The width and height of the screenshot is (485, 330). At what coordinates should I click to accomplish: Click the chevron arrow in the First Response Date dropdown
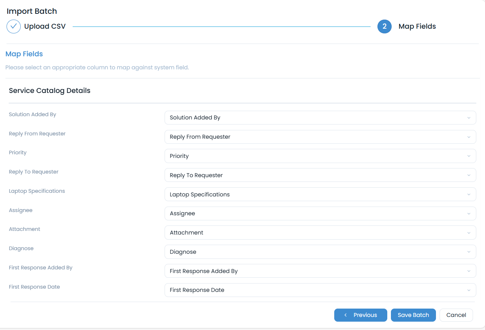469,290
